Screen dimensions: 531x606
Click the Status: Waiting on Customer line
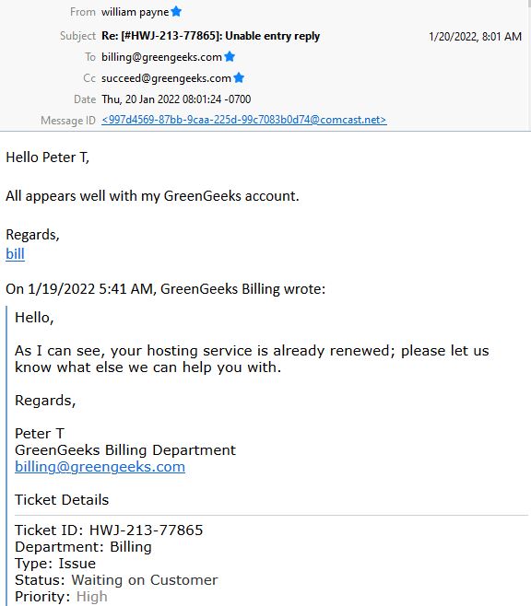(x=116, y=580)
